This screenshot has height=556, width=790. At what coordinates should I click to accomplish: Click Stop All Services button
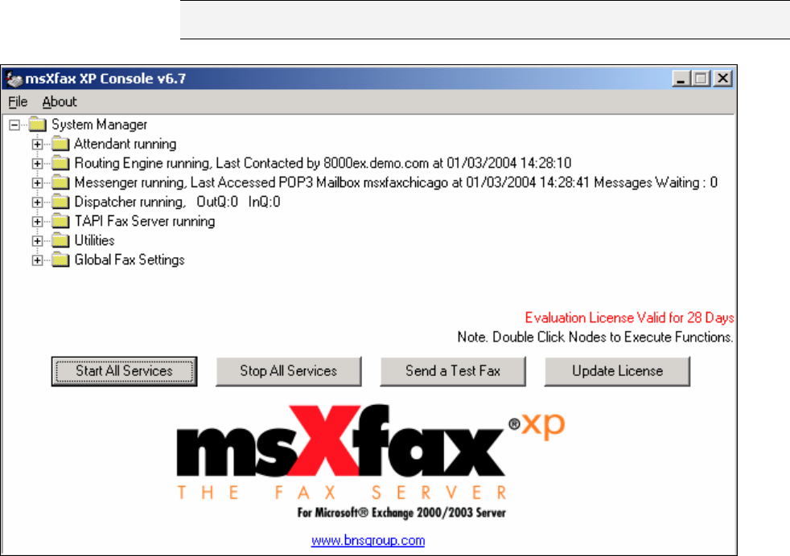coord(289,371)
